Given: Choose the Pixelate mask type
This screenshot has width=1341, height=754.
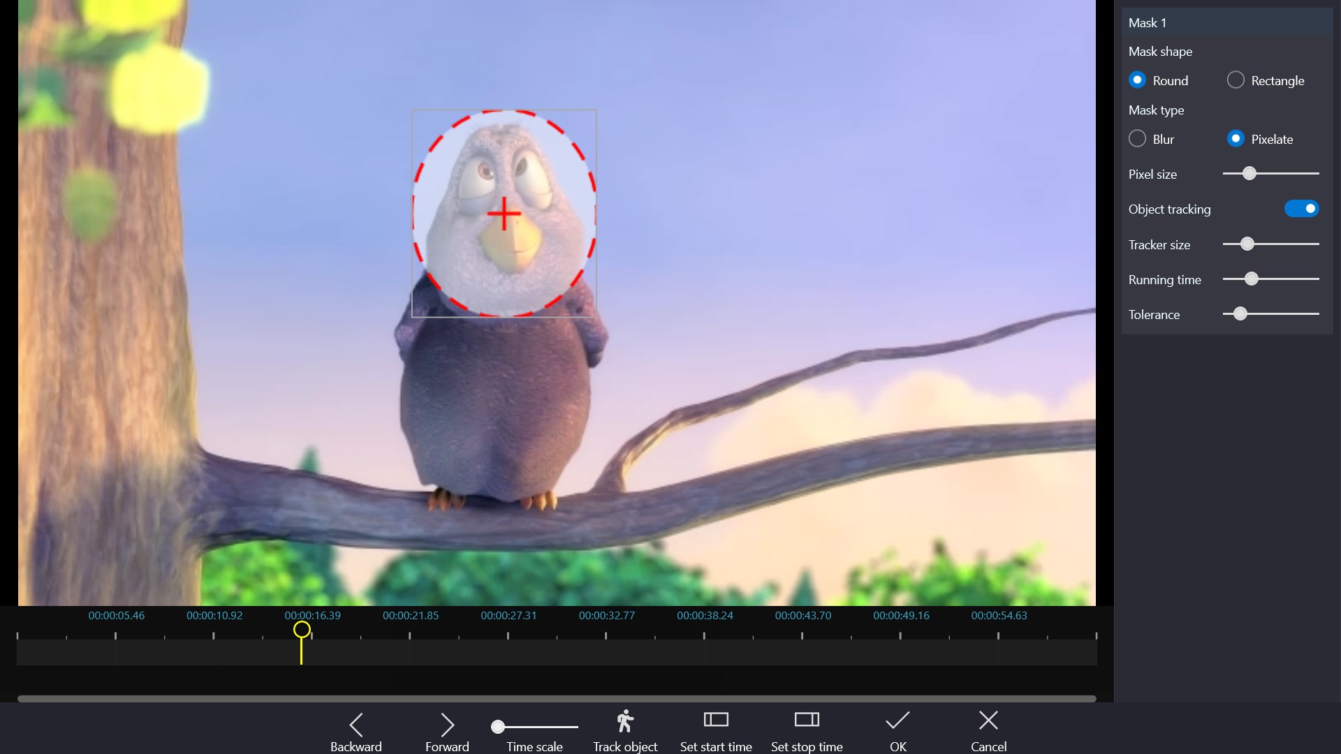Looking at the screenshot, I should click(x=1236, y=138).
